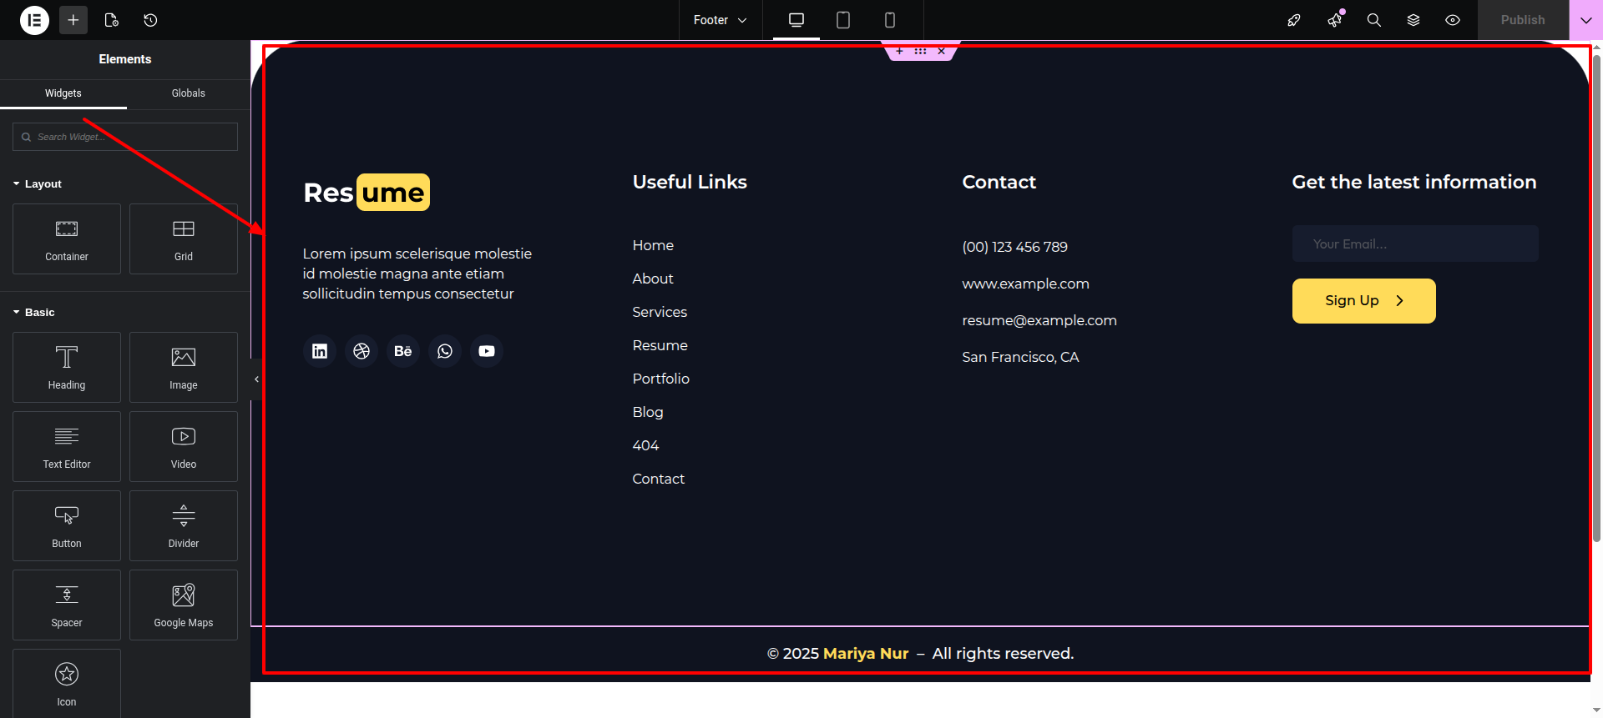Click the yellow Sign Up button

coord(1363,301)
